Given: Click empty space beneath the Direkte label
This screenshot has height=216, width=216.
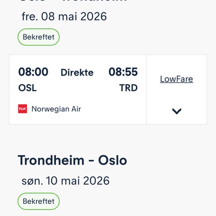Looking at the screenshot, I should [x=77, y=90].
